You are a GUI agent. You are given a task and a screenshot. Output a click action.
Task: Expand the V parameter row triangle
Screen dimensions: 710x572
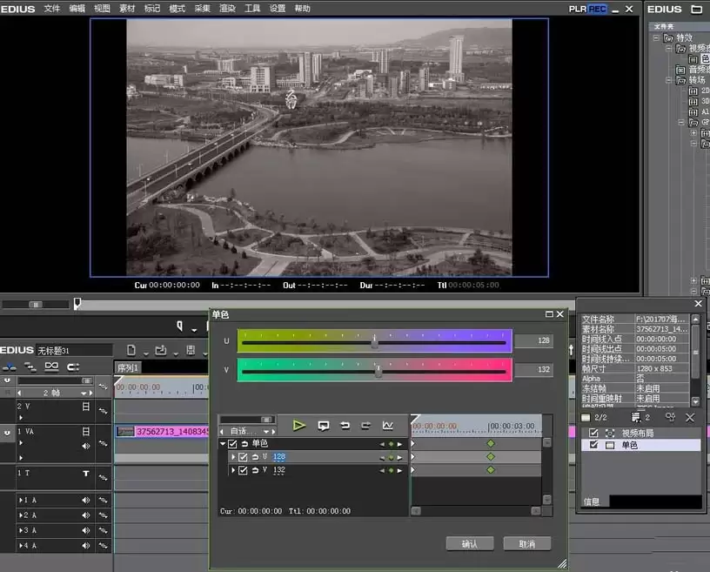[x=233, y=470]
